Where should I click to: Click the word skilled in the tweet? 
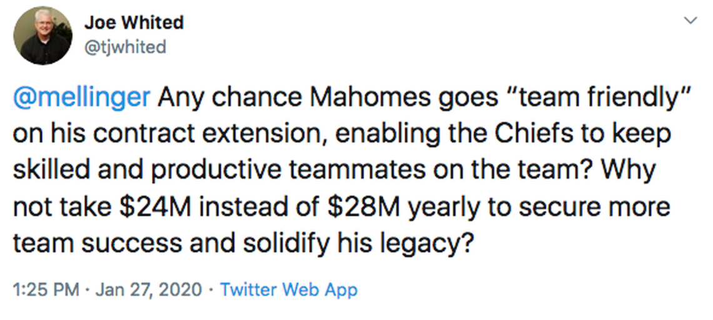click(49, 171)
